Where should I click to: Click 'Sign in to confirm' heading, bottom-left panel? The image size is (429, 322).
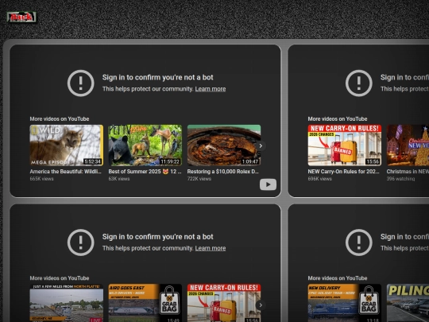(157, 237)
